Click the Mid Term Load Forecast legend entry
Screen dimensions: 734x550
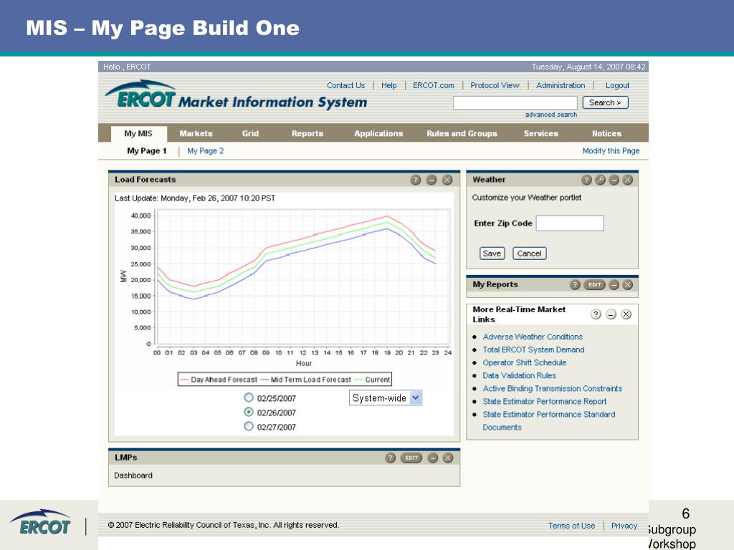[305, 380]
